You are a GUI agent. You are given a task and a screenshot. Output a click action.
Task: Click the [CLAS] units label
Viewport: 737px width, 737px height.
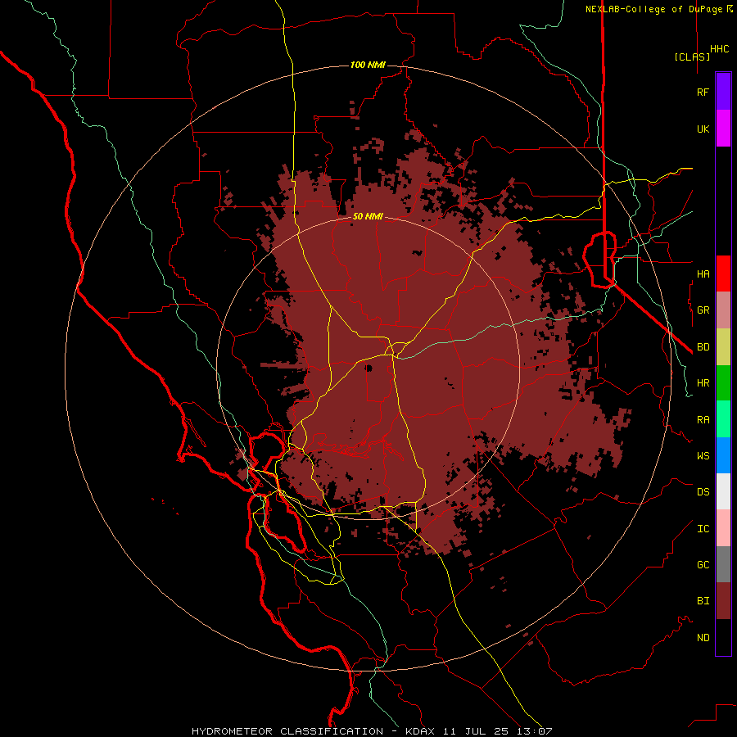pyautogui.click(x=692, y=57)
